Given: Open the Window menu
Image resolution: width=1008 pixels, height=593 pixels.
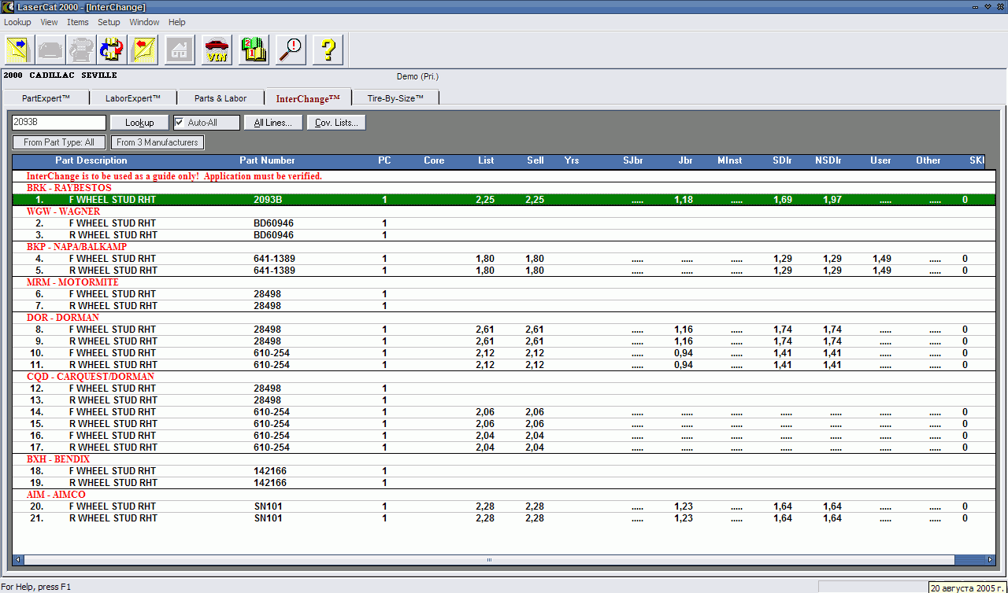Looking at the screenshot, I should (x=144, y=22).
